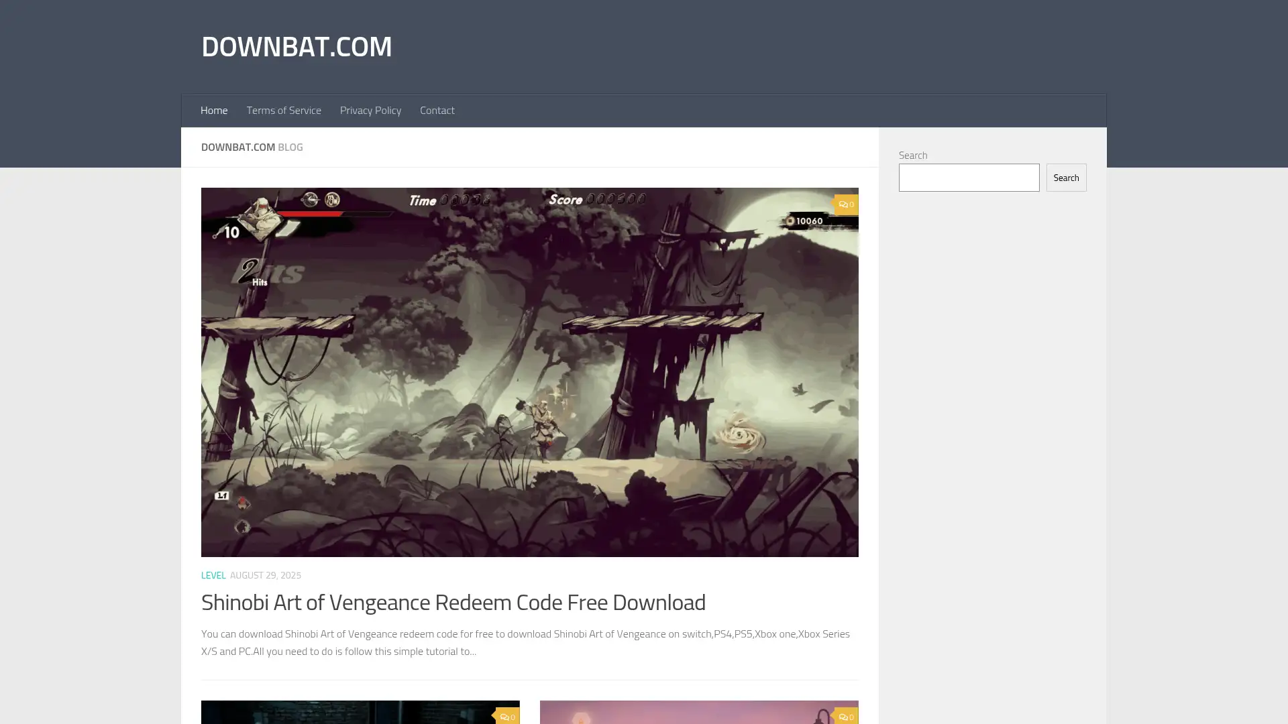Open the LEVEL category link
The height and width of the screenshot is (724, 1288).
click(x=213, y=575)
